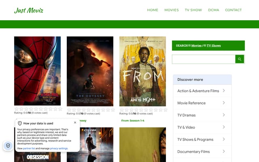Click the floating privacy shield button
The width and height of the screenshot is (259, 162).
[8, 146]
